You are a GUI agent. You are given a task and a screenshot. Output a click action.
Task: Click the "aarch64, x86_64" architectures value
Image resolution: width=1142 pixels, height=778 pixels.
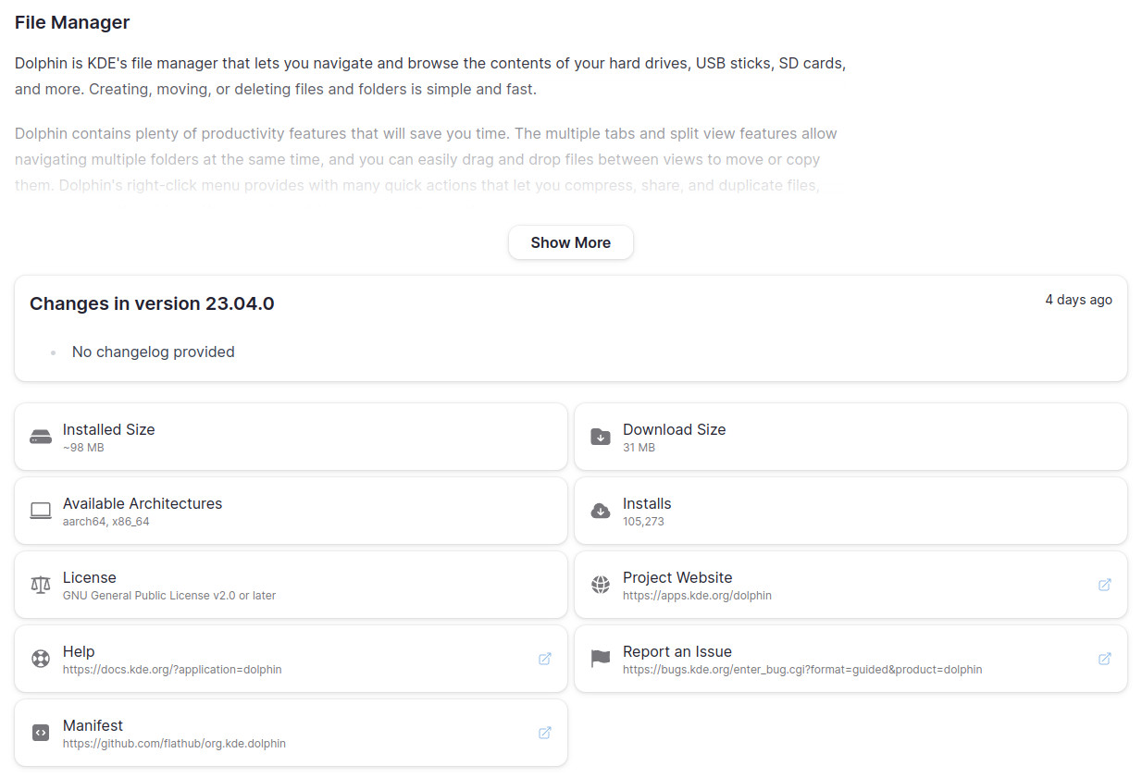[x=106, y=521]
